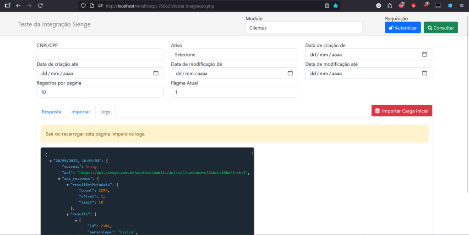Click the CNPJ/CPF input field

pyautogui.click(x=100, y=54)
